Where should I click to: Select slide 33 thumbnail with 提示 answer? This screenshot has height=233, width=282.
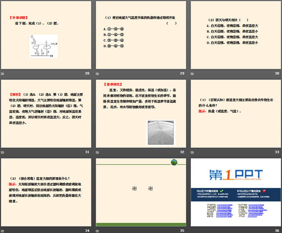click(236, 113)
